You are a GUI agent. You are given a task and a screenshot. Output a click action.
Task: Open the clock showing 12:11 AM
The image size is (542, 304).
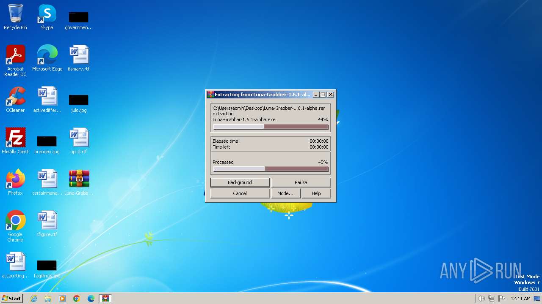[520, 299]
